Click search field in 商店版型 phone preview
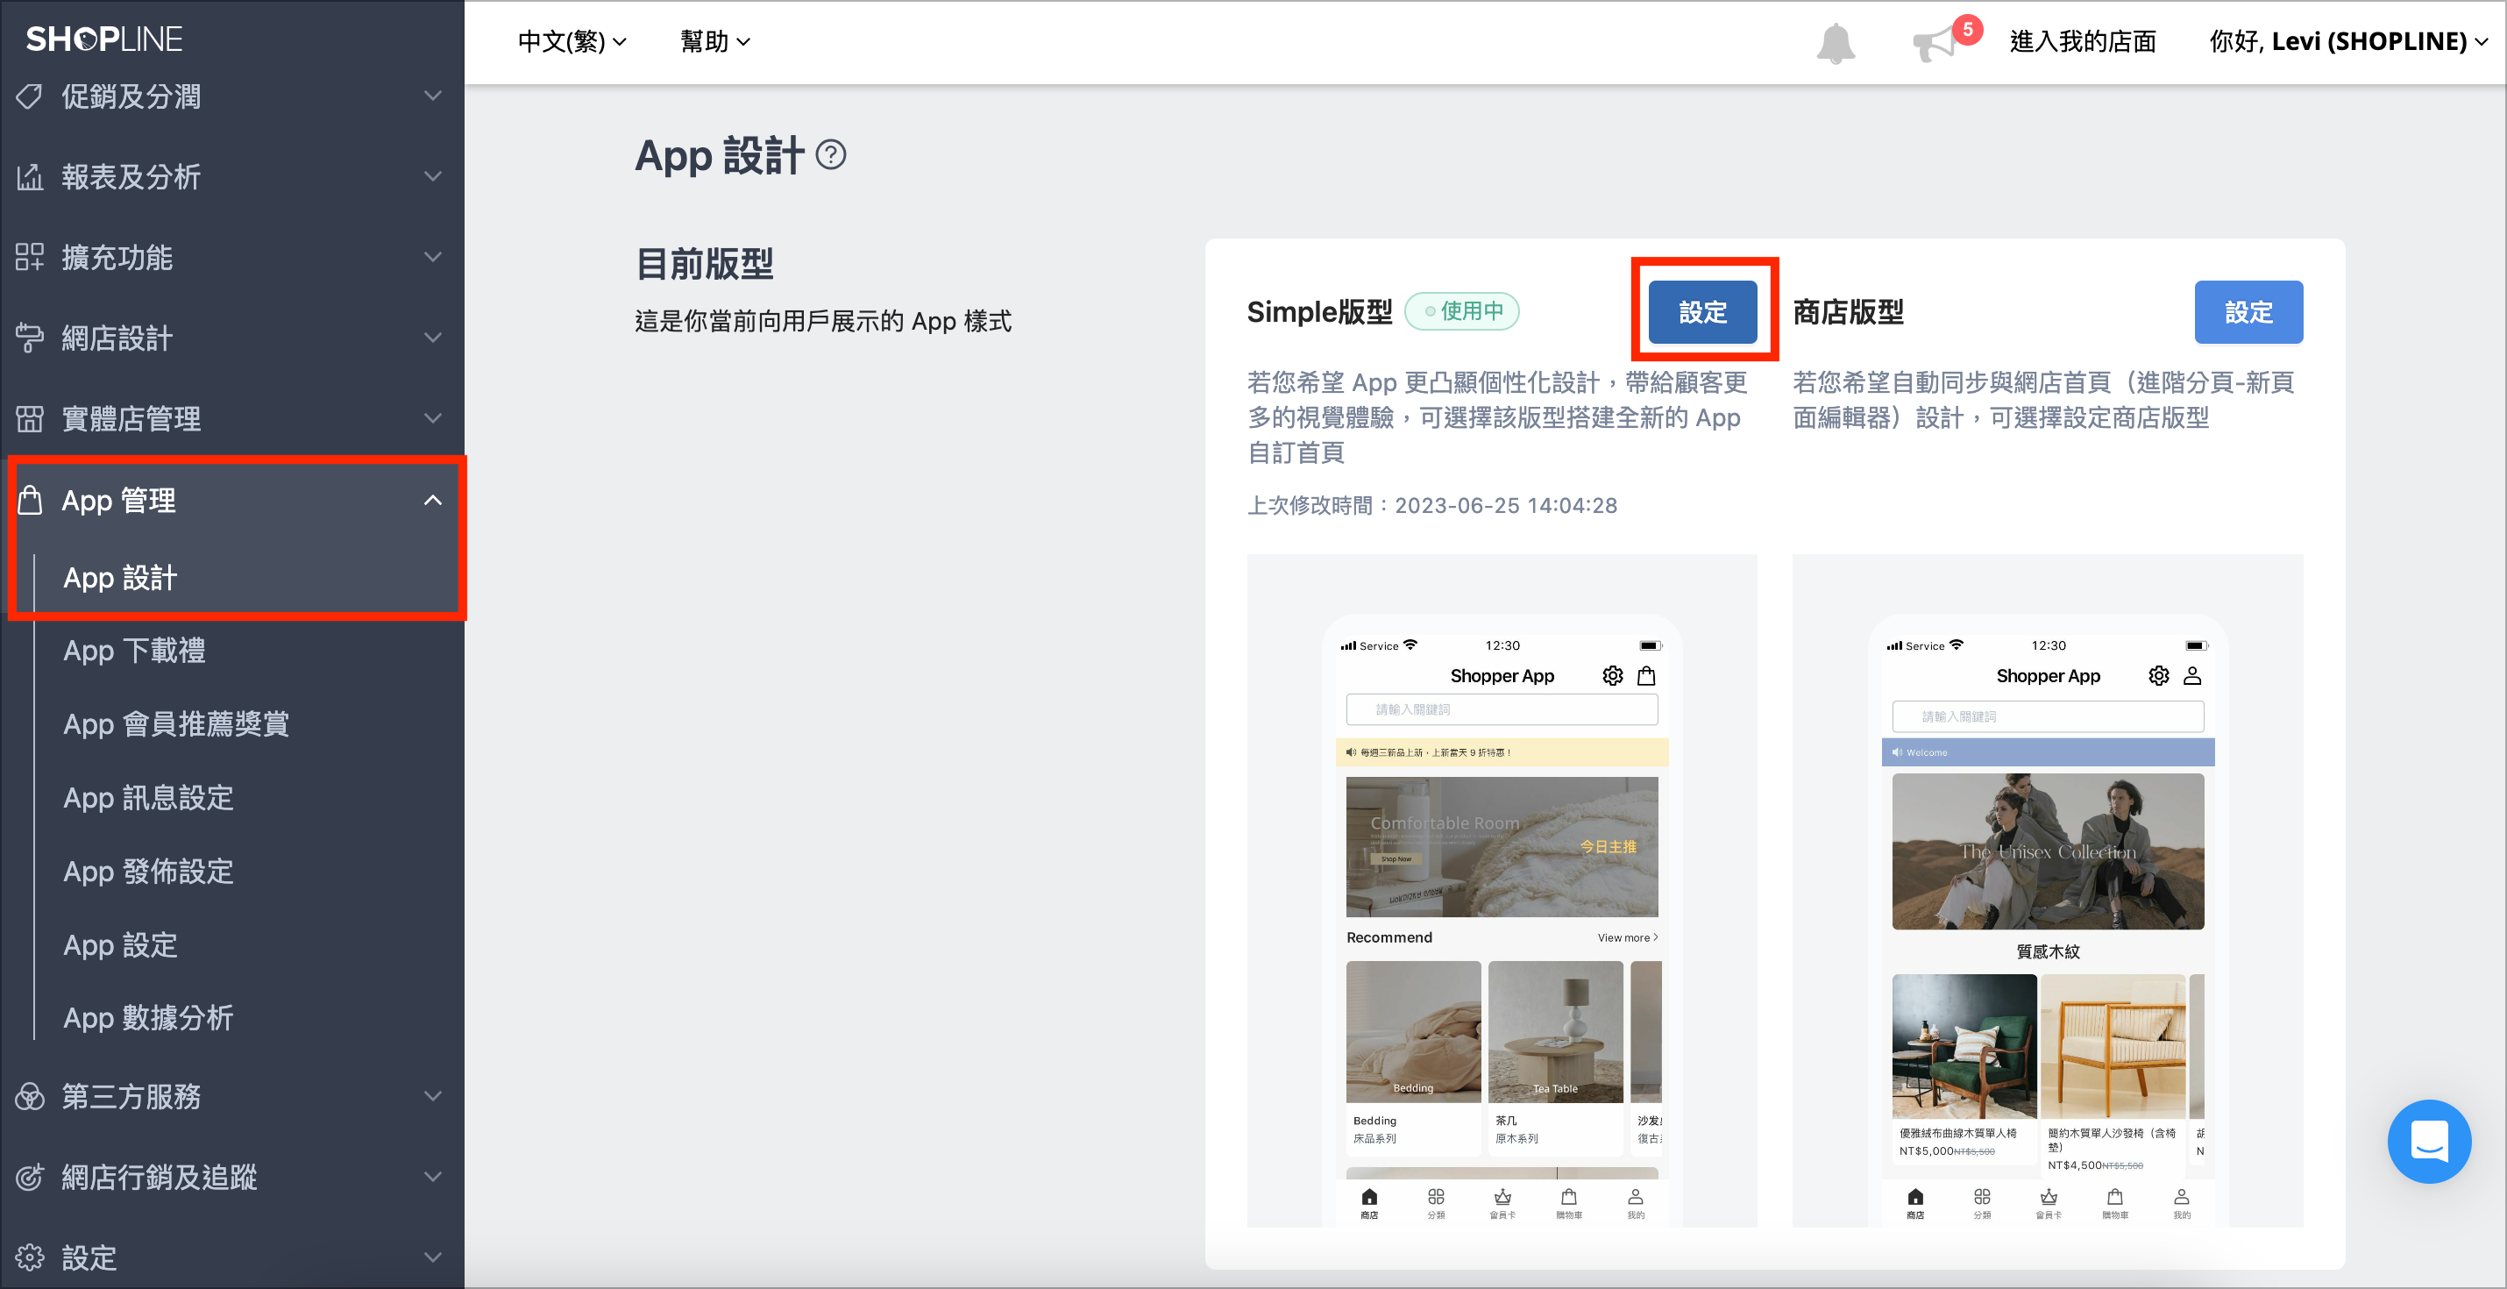This screenshot has height=1289, width=2507. [x=2048, y=716]
